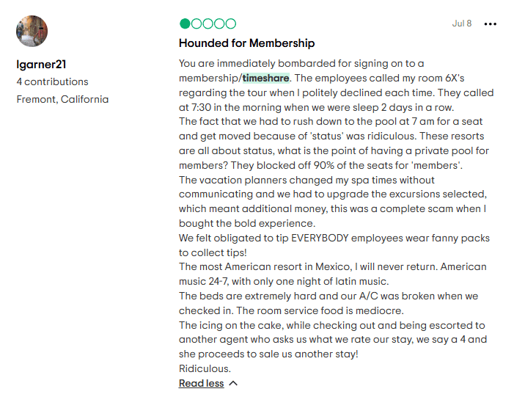Viewport: 514px width, 397px height.
Task: Click the Fremont, California location text
Action: (62, 99)
